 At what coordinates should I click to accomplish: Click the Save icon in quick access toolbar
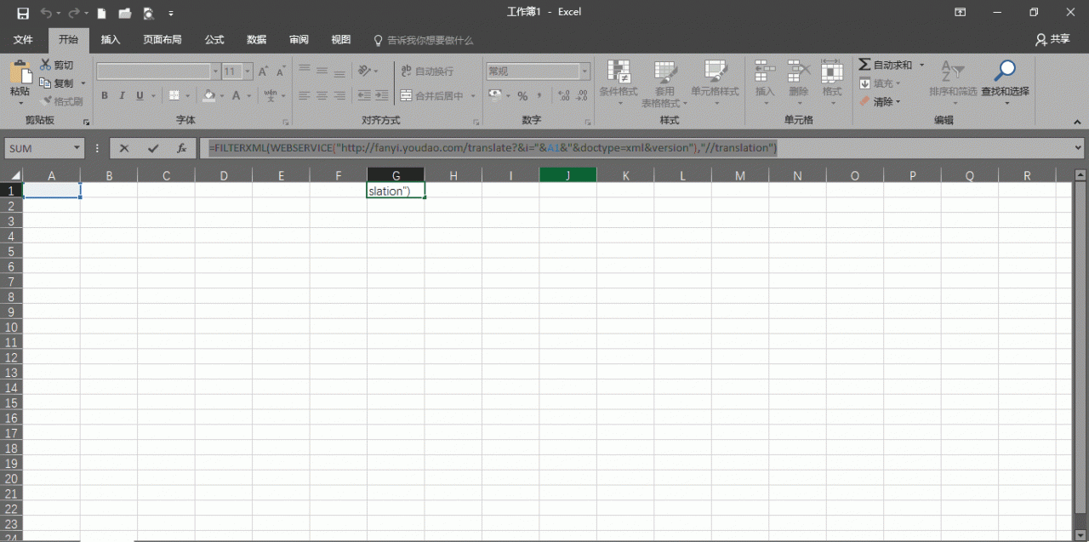[x=23, y=13]
